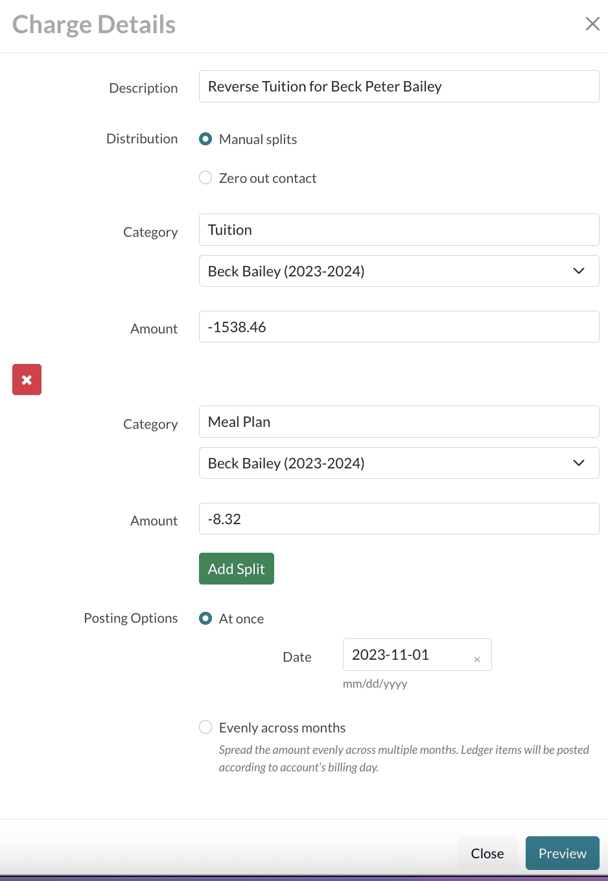Select the At once posting option
The width and height of the screenshot is (608, 881).
[205, 618]
